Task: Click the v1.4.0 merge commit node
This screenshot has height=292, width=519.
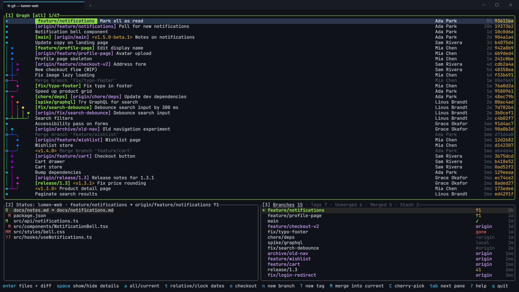Action: 7,151
